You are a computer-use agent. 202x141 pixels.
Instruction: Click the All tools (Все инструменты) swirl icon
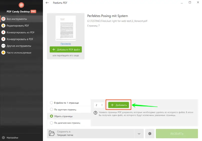tap(3, 19)
